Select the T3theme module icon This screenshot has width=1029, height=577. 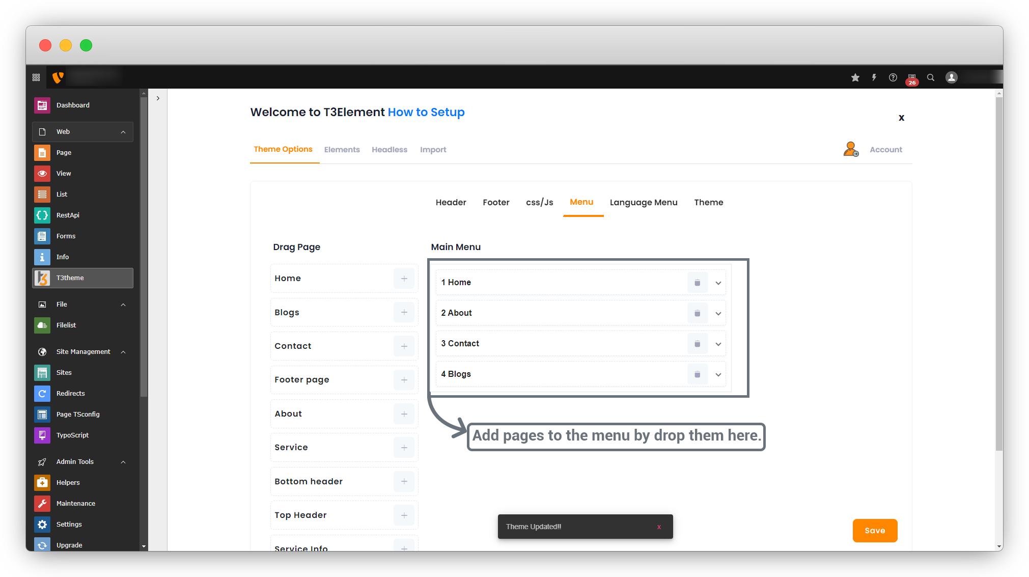coord(42,278)
